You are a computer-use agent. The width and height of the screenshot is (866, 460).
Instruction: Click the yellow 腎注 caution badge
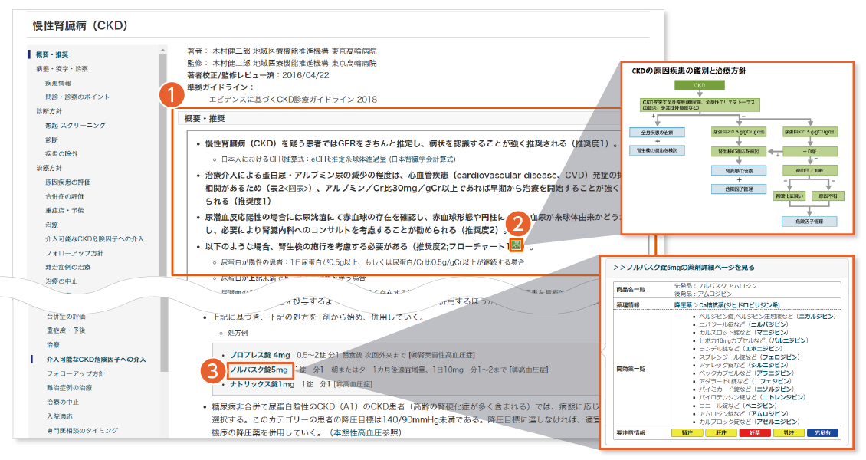click(x=686, y=433)
